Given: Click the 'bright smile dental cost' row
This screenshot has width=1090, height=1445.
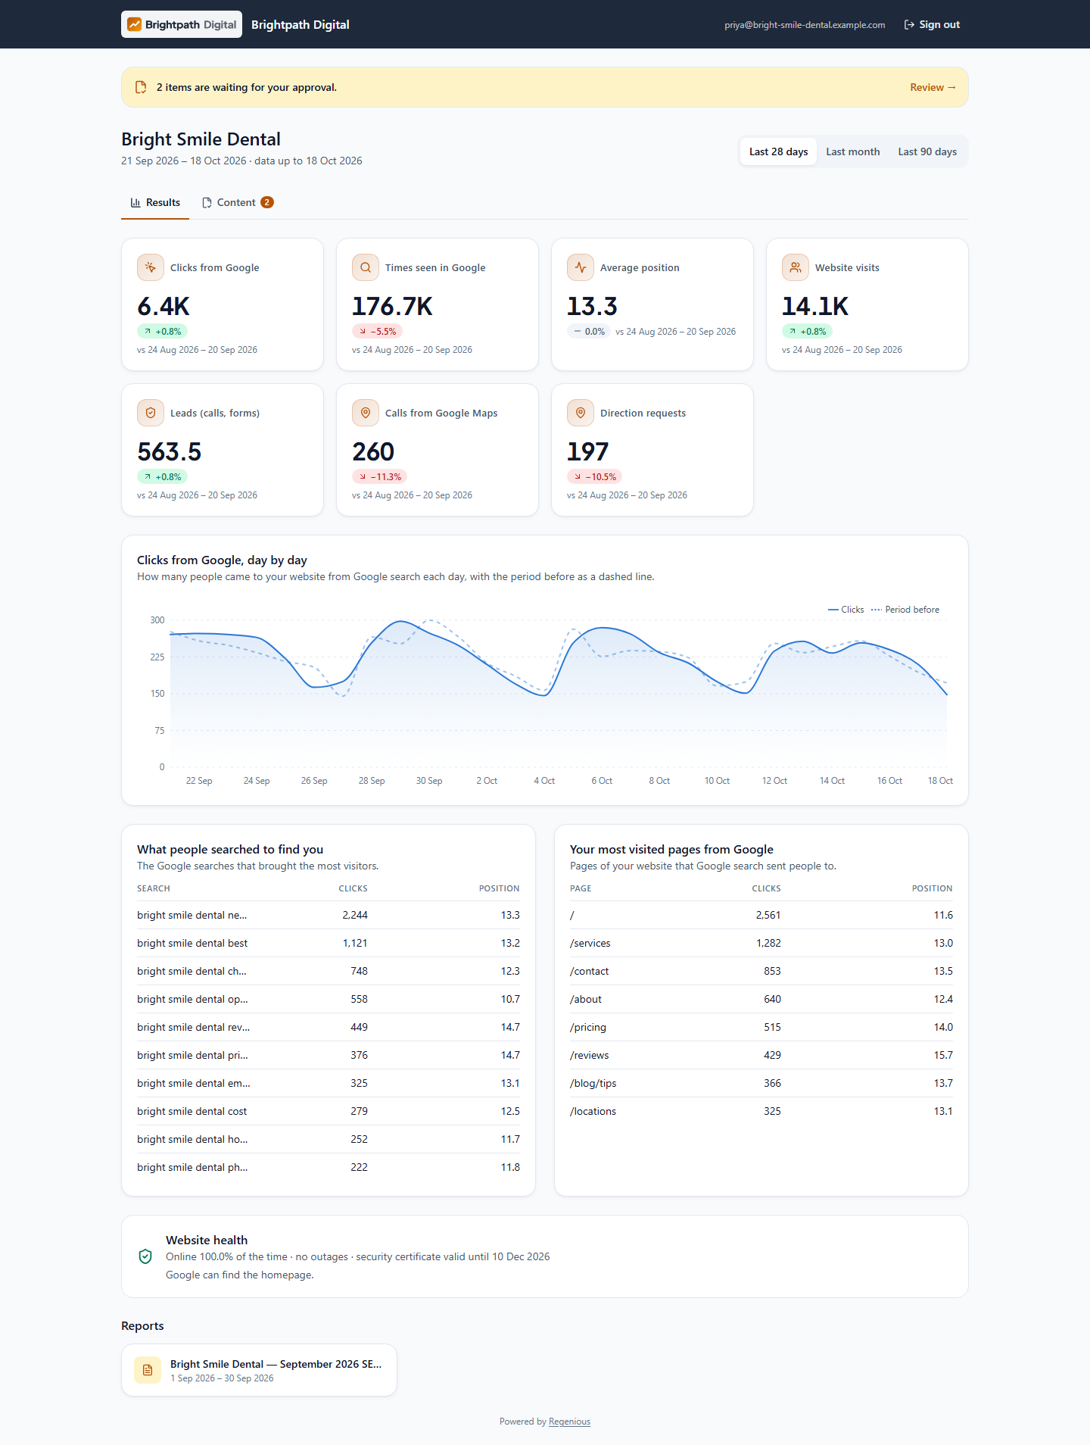Looking at the screenshot, I should pos(329,1111).
